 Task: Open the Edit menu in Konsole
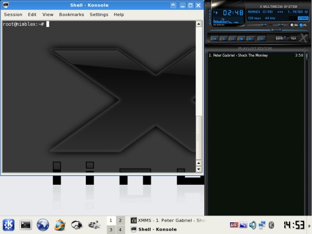pyautogui.click(x=32, y=15)
